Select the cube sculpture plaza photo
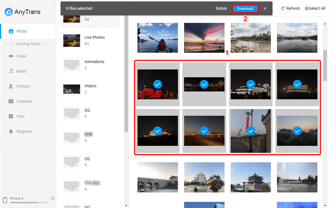The image size is (333, 208). coord(204,177)
